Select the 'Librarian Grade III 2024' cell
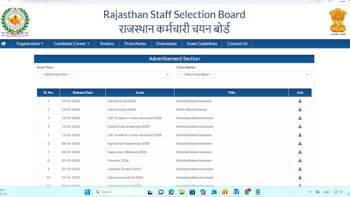The height and width of the screenshot is (197, 350). tap(140, 178)
